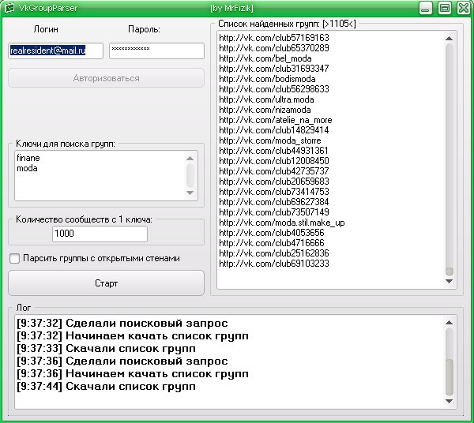Click the found groups list vertical scrollbar
Screen dimensions: 474x423
450,158
